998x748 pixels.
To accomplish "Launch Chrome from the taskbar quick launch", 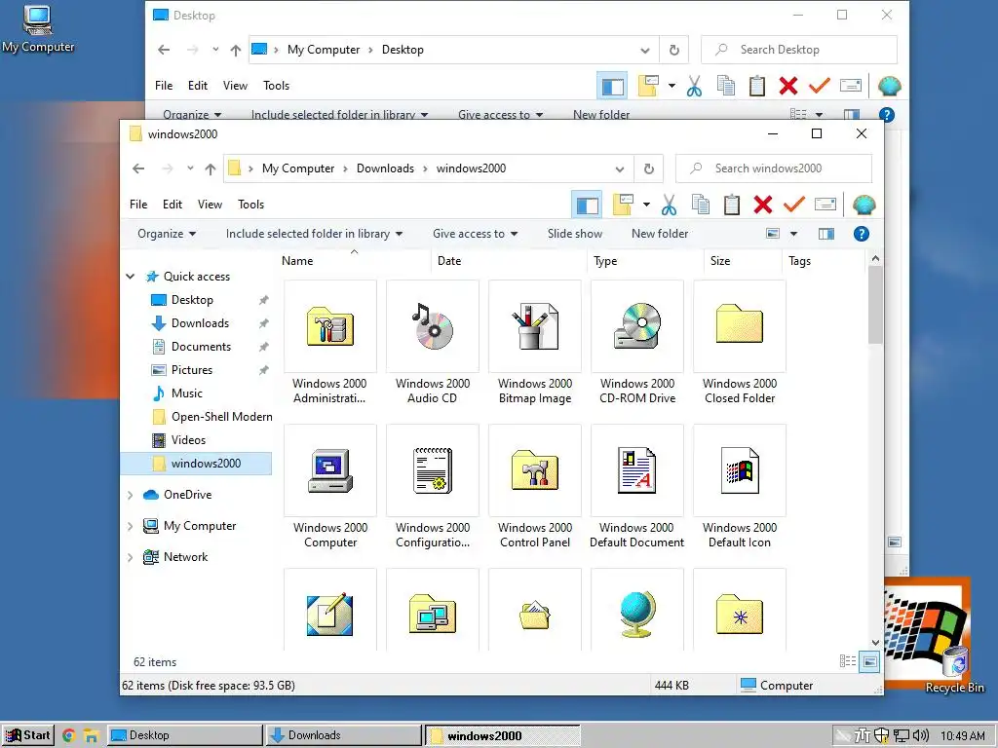I will [x=69, y=736].
